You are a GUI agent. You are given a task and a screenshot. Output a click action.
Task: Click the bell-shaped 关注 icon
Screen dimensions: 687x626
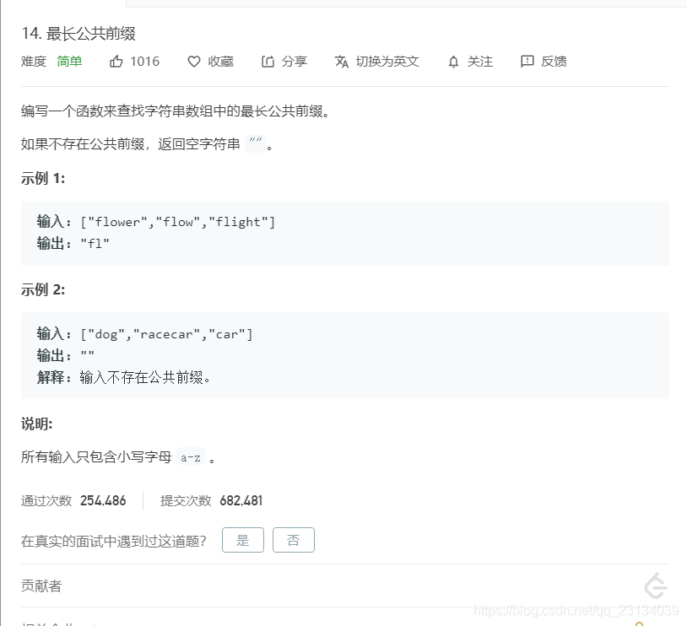click(x=453, y=61)
